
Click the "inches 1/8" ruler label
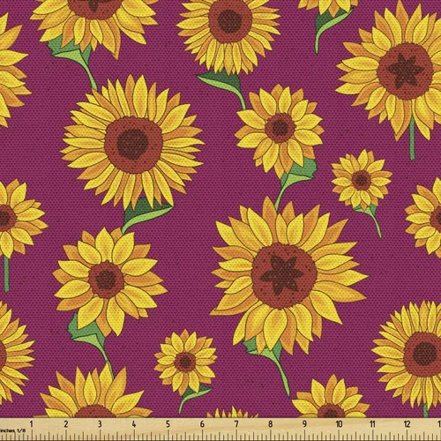pyautogui.click(x=12, y=430)
